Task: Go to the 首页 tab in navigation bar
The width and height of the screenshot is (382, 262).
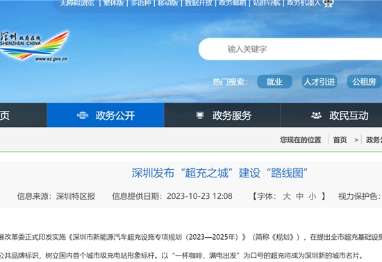Action: click(x=23, y=115)
